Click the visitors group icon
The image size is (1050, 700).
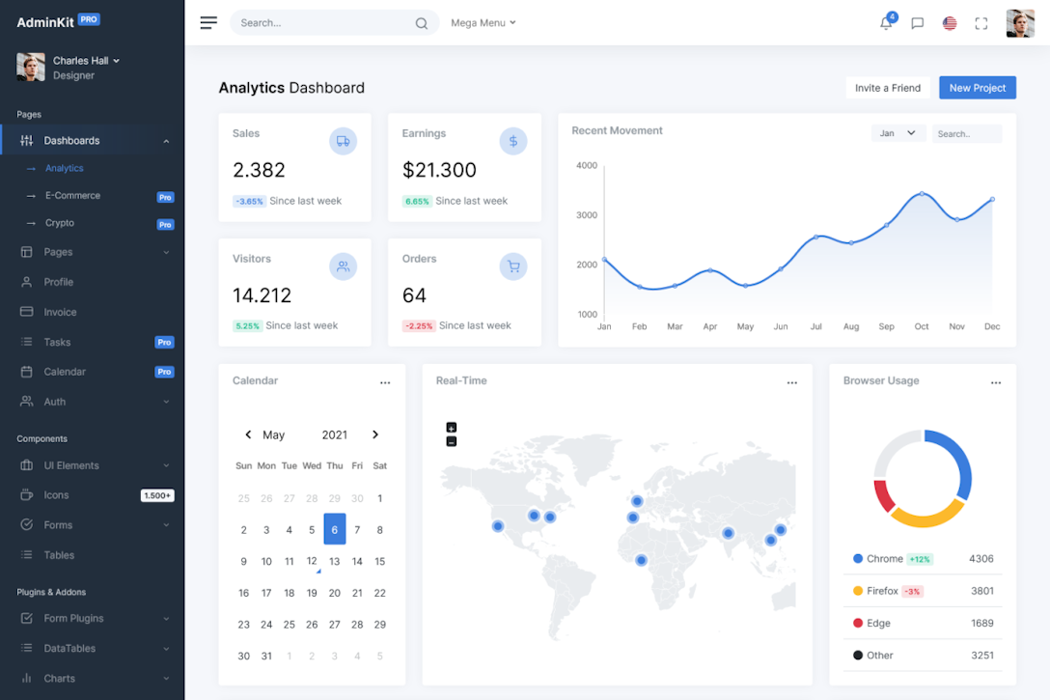tap(343, 266)
